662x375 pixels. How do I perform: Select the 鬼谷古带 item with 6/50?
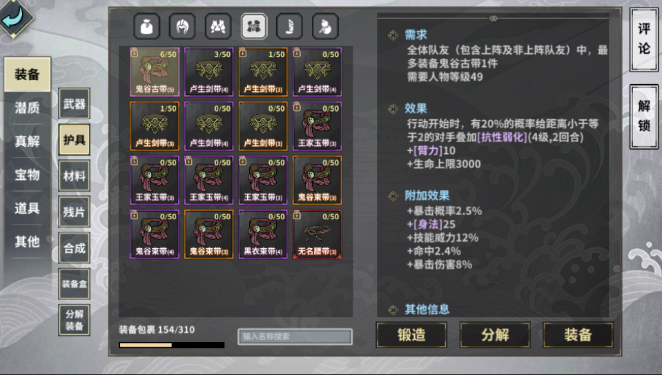(155, 72)
